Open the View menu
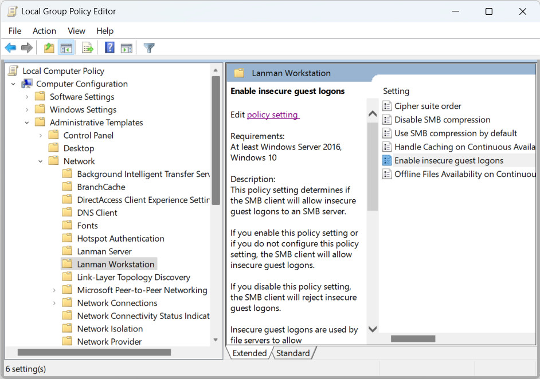The height and width of the screenshot is (379, 540). click(76, 31)
